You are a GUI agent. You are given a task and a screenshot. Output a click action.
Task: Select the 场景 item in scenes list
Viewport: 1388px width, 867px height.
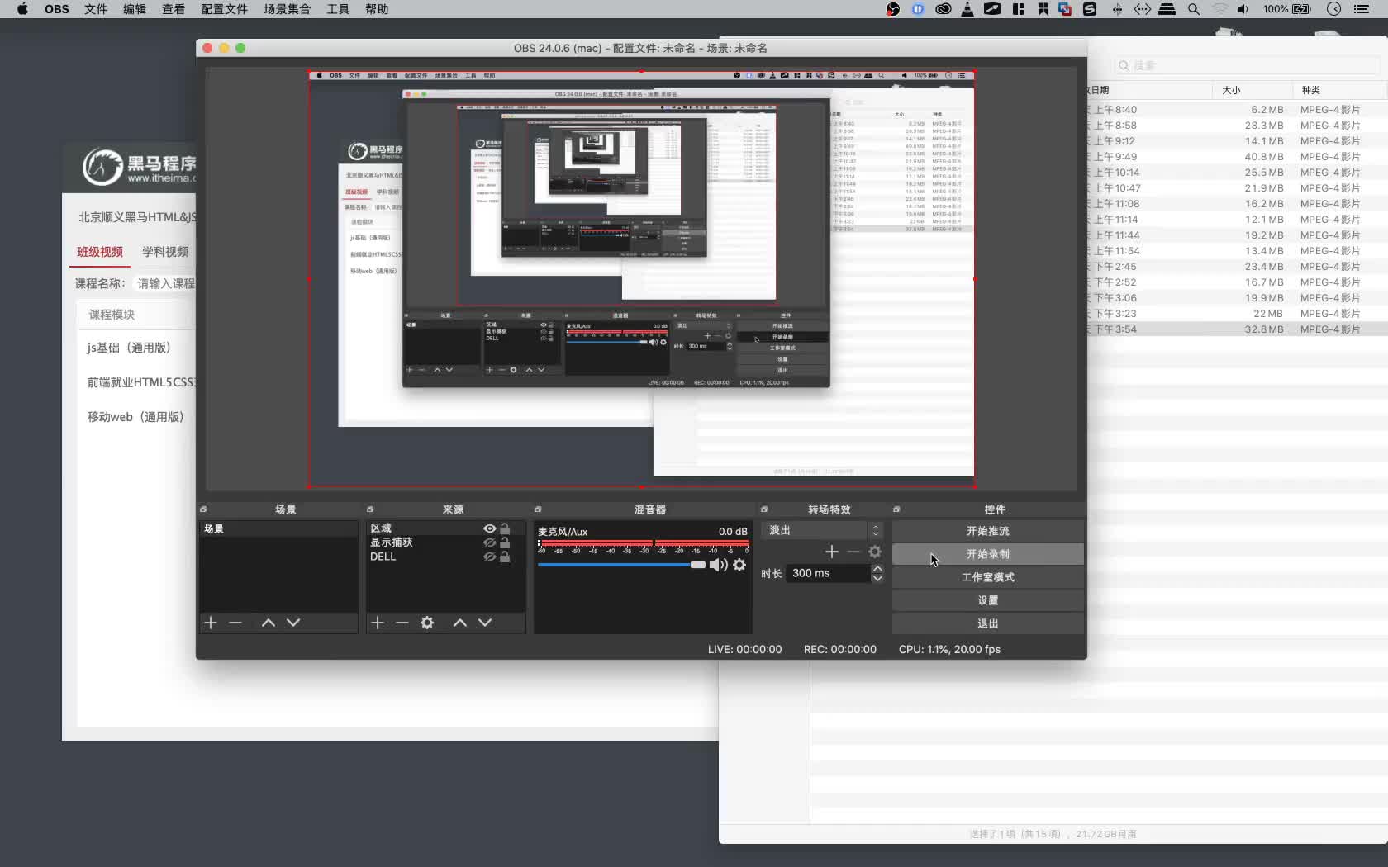[x=278, y=528]
